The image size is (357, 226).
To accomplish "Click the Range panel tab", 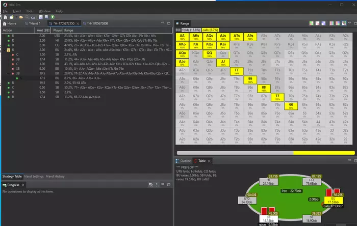I will [x=183, y=23].
